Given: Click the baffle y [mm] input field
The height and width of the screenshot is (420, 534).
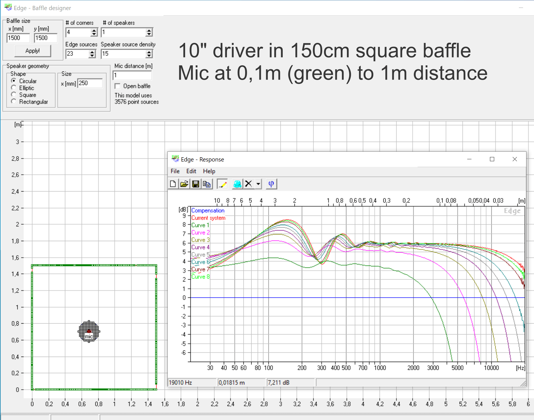Looking at the screenshot, I should [x=45, y=38].
